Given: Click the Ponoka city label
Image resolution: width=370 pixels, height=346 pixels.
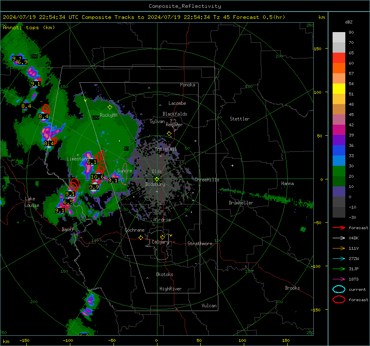Looking at the screenshot, I should click(x=187, y=85).
